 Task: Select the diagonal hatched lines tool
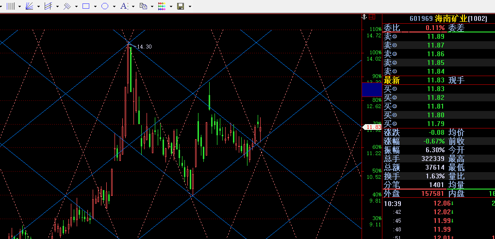(x=67, y=6)
